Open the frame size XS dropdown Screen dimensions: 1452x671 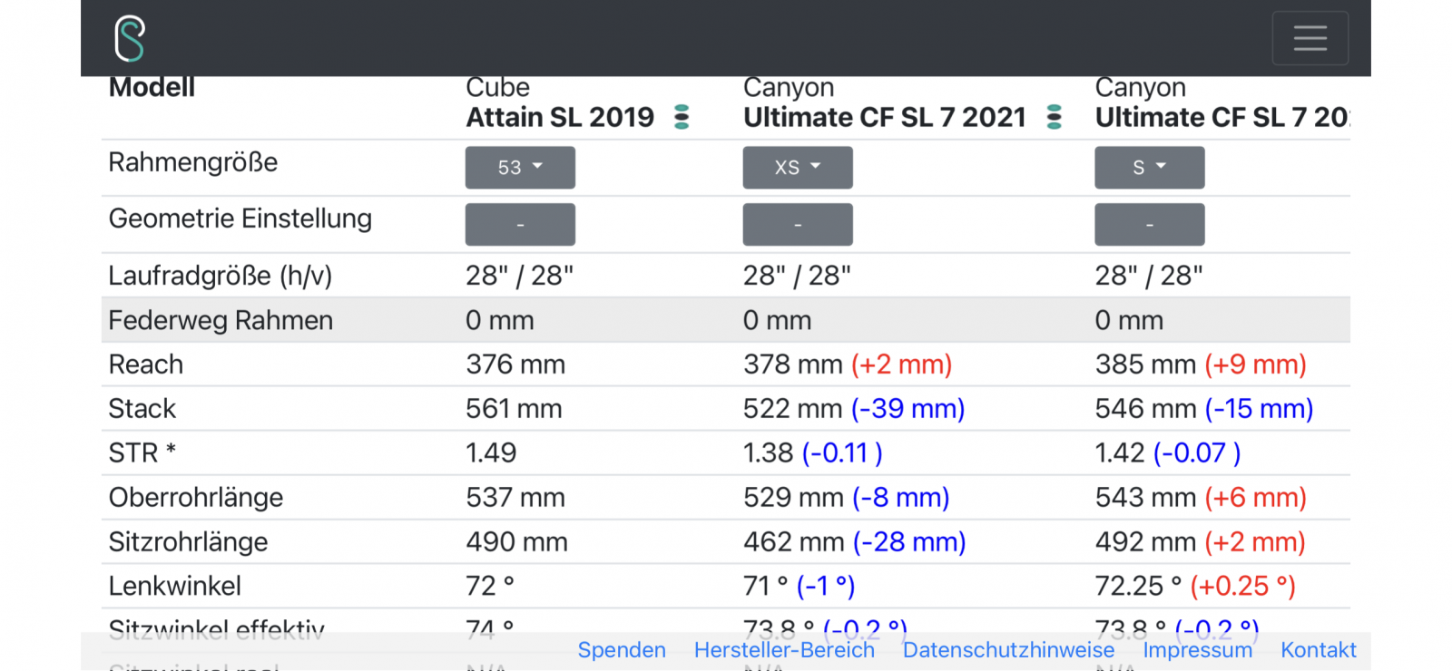(x=798, y=168)
